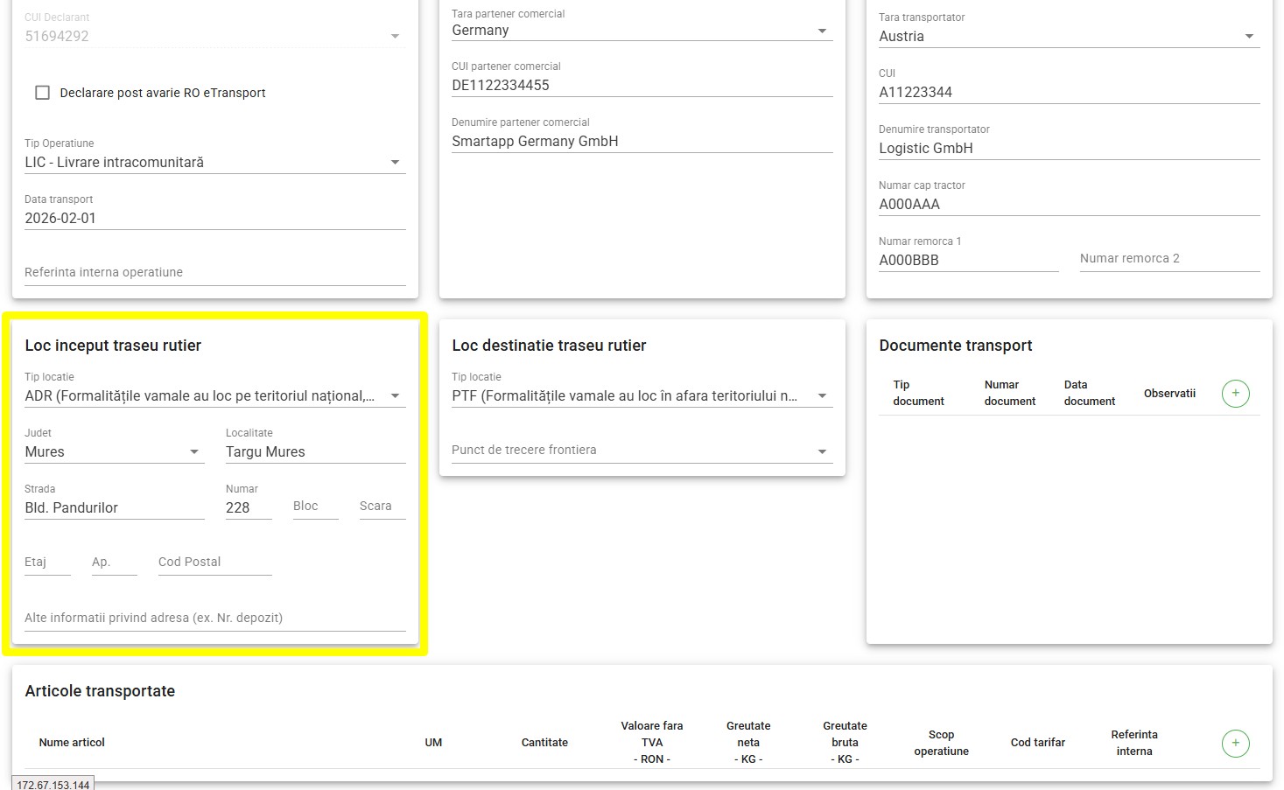The width and height of the screenshot is (1284, 790).
Task: Click the CUI partener comercial field
Action: tap(642, 86)
